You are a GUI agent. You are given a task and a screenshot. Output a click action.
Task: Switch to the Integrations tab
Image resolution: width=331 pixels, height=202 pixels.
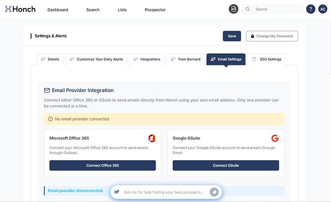tap(147, 59)
